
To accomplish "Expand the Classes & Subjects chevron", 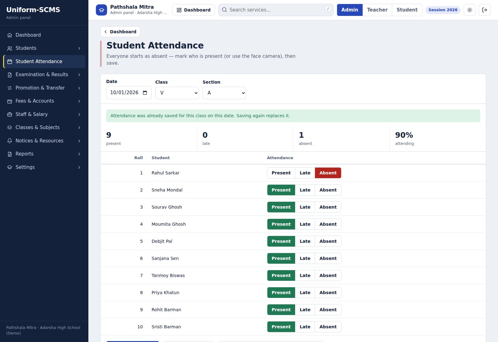I will pos(79,127).
